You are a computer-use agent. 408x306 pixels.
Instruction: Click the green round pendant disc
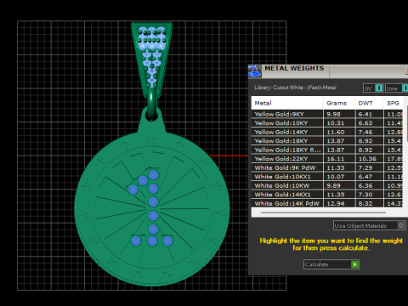coord(152,208)
